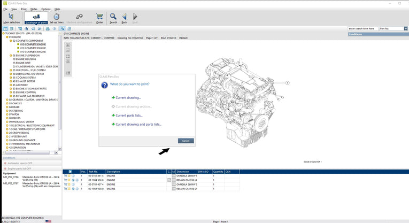Click the Catalogue of parts icon
This screenshot has height=223, width=409.
pyautogui.click(x=35, y=18)
